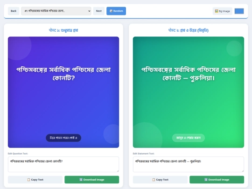Click the Edit Question Text field
252x189 pixels.
pos(63,164)
